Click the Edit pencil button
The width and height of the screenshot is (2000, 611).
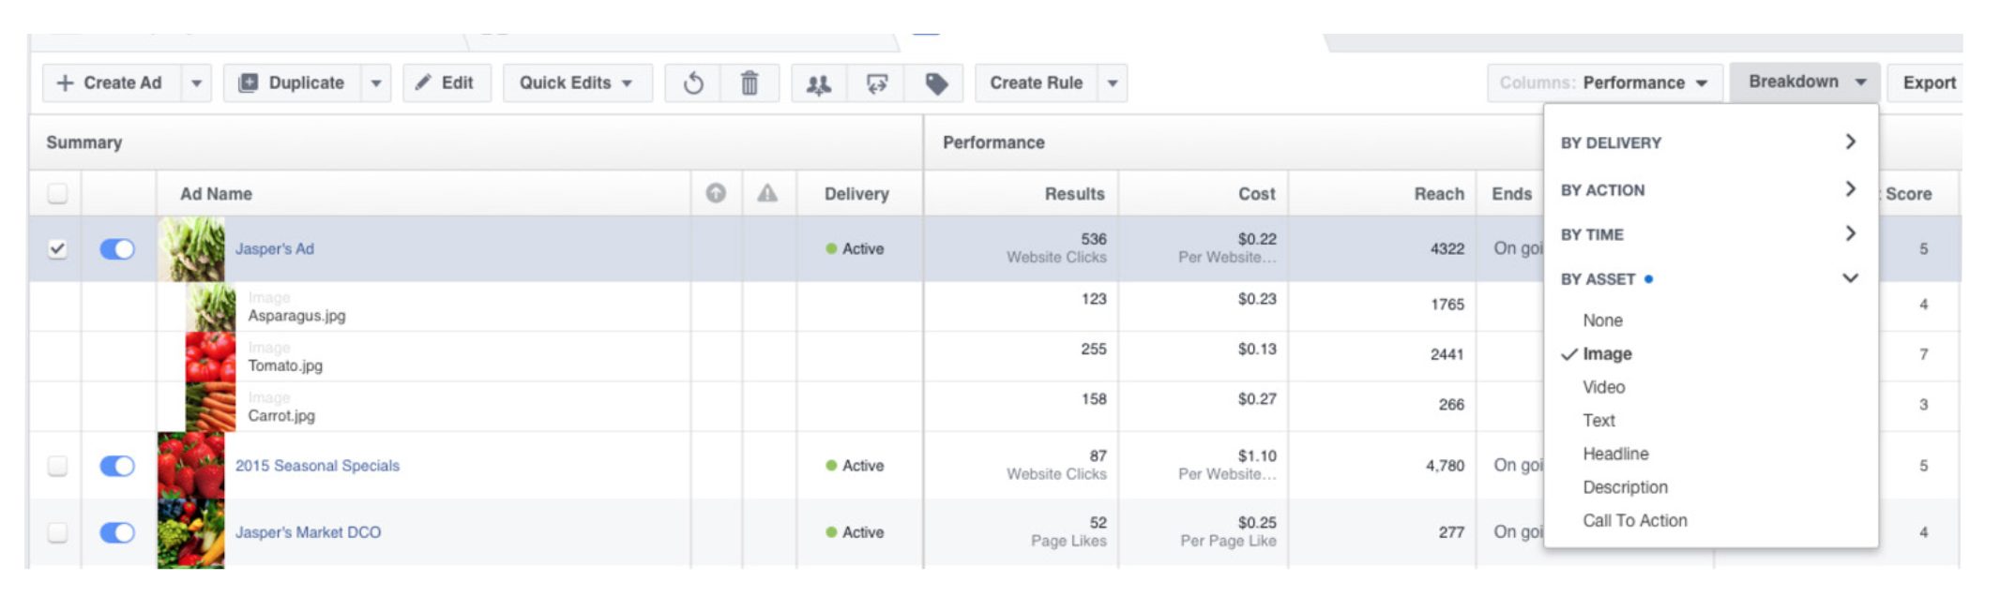pos(447,83)
